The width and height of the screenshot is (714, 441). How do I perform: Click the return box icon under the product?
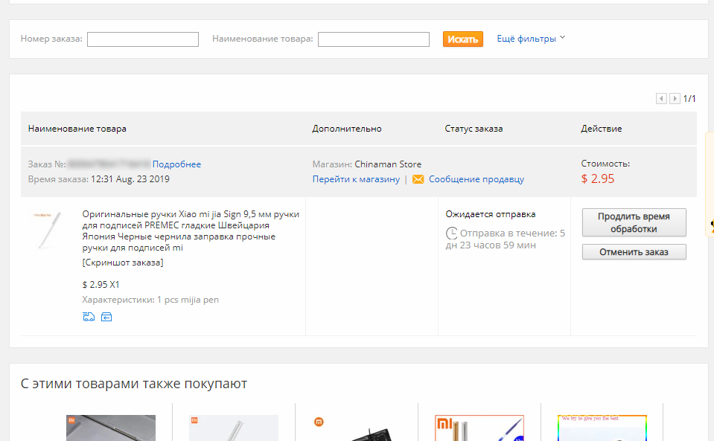[x=106, y=317]
